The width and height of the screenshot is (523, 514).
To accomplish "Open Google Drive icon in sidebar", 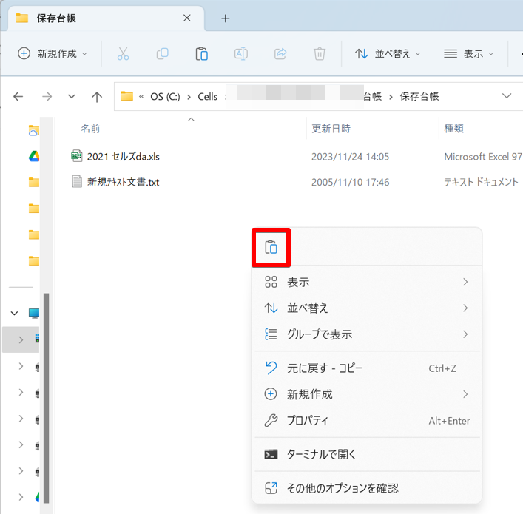I will (x=34, y=156).
